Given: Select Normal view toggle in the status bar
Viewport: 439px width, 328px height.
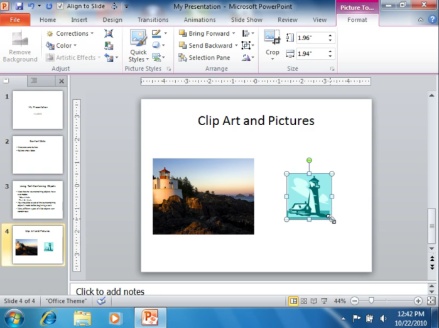Looking at the screenshot, I should tap(293, 301).
